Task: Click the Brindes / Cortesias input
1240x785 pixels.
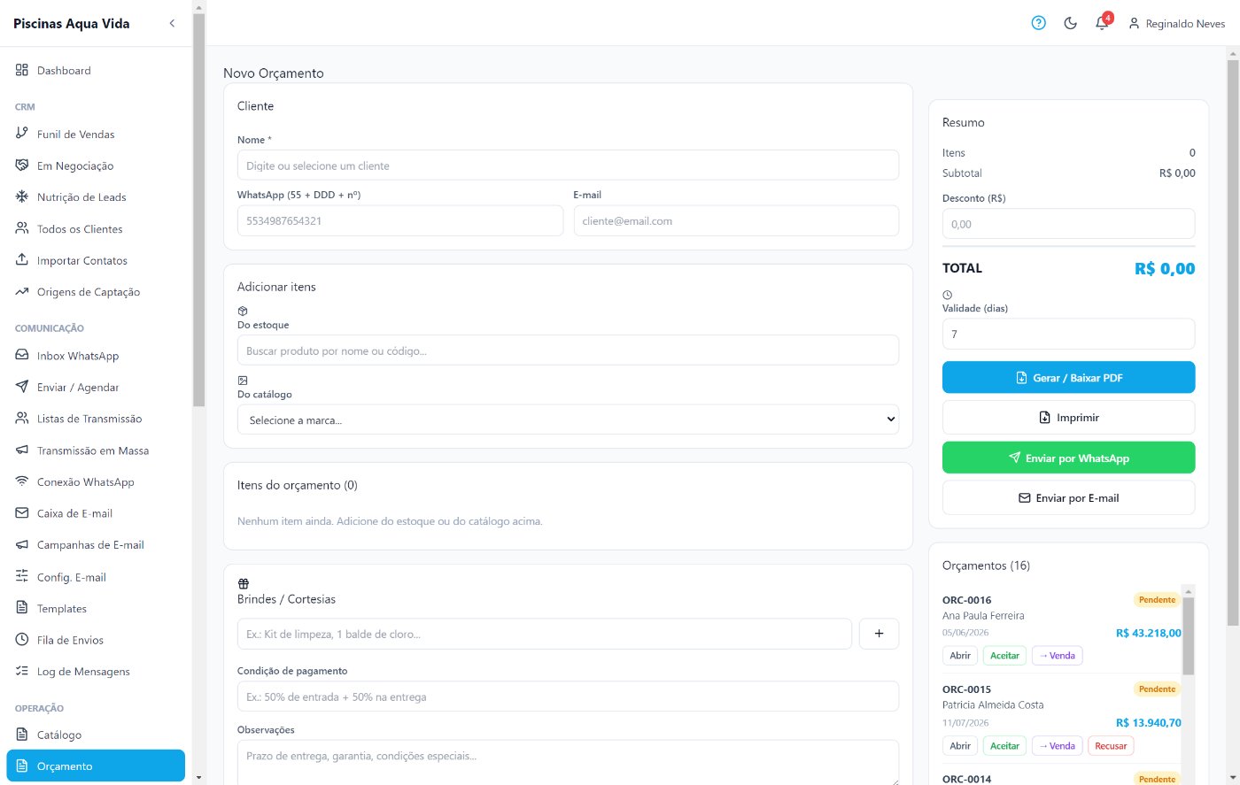Action: coord(545,634)
